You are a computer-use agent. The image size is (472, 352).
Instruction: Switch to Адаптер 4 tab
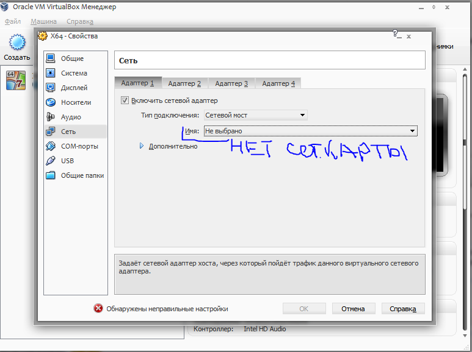point(278,83)
